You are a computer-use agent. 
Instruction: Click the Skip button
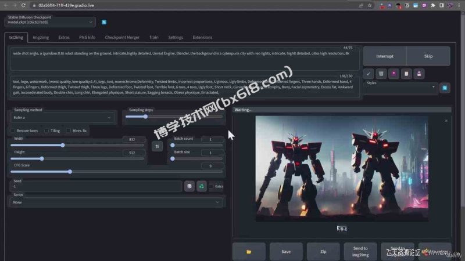(x=428, y=56)
